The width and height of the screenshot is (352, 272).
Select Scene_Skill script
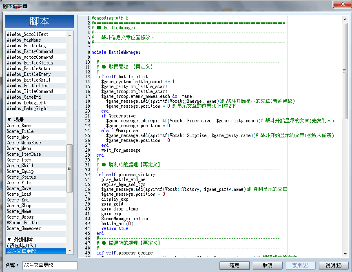(x=36, y=166)
